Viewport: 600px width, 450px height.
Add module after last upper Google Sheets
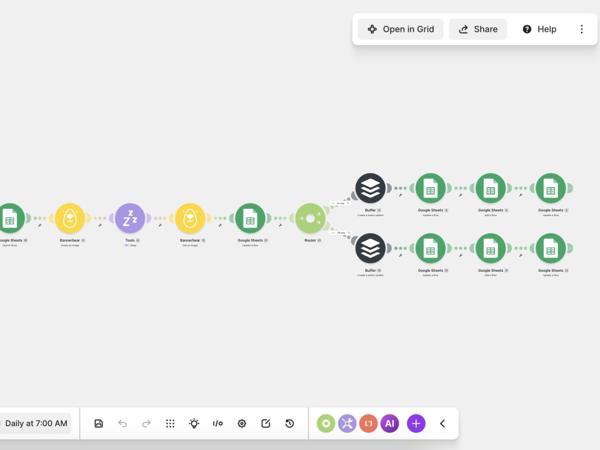570,188
